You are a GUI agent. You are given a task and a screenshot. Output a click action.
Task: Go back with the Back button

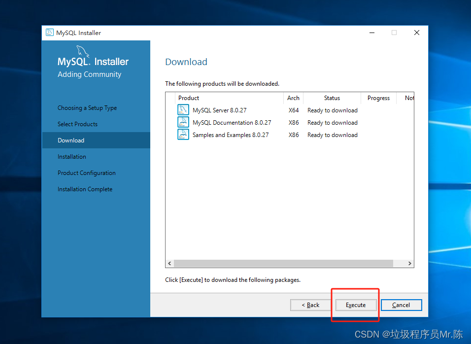310,305
